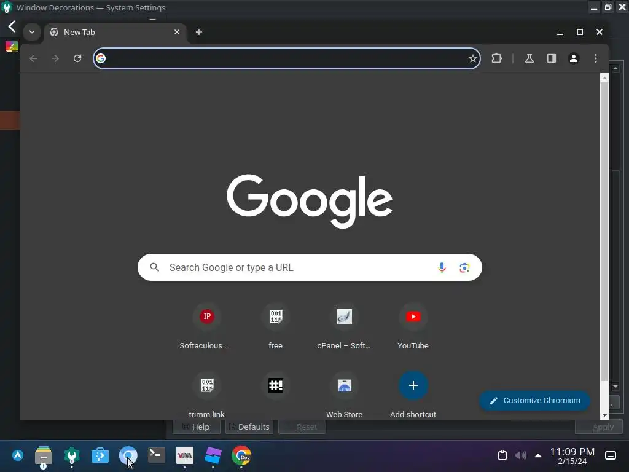Start voice search with microphone icon
Image resolution: width=629 pixels, height=472 pixels.
(442, 268)
